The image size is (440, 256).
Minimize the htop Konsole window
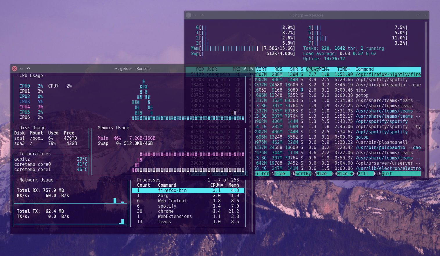click(x=195, y=15)
